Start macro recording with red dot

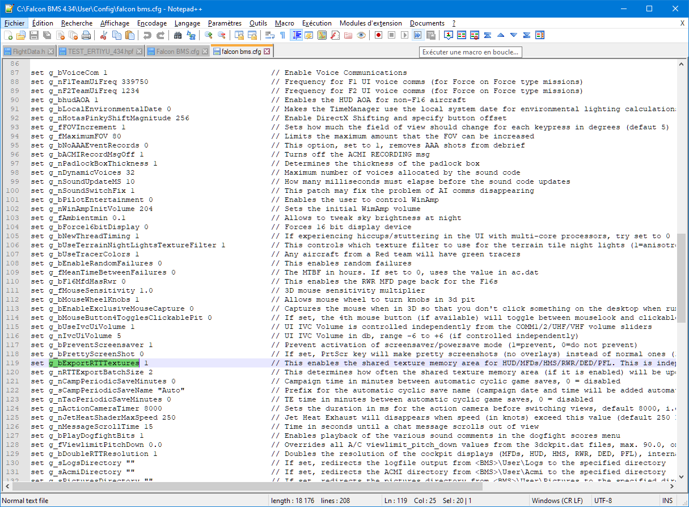point(379,35)
